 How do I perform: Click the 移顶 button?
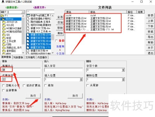tap(150, 15)
